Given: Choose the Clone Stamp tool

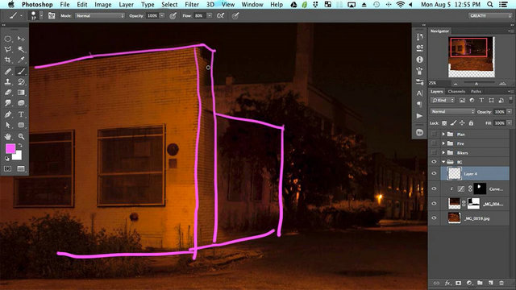Looking at the screenshot, I should (x=7, y=81).
